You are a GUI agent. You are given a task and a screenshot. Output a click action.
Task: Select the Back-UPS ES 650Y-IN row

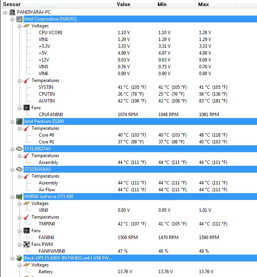[140, 258]
